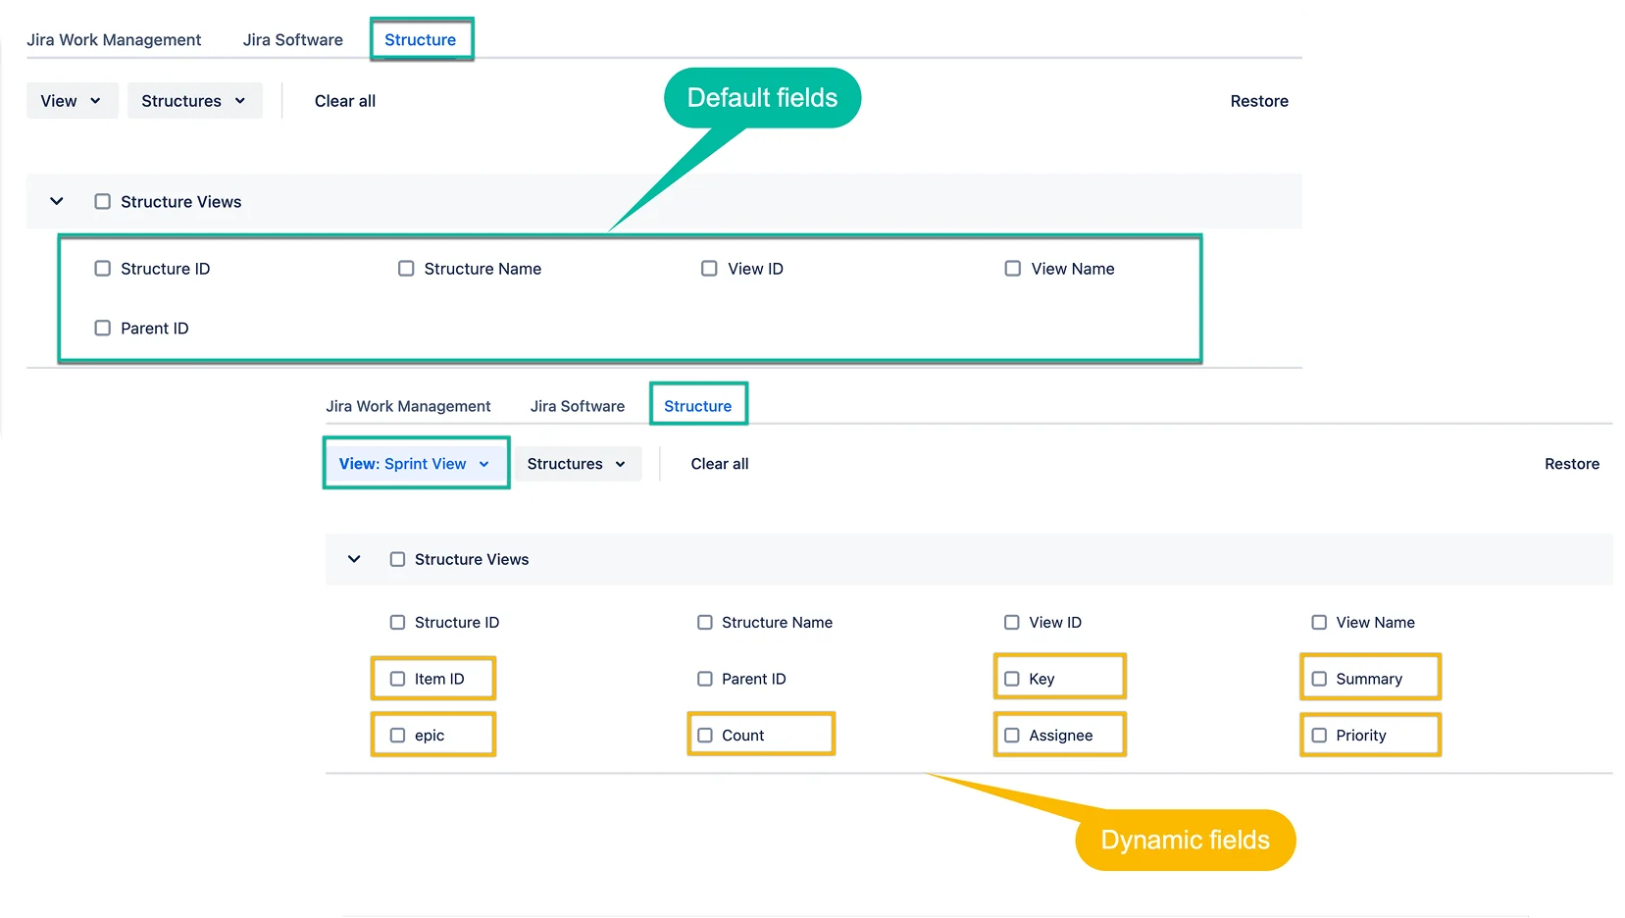Click Restore in the lower panel

tap(1571, 464)
